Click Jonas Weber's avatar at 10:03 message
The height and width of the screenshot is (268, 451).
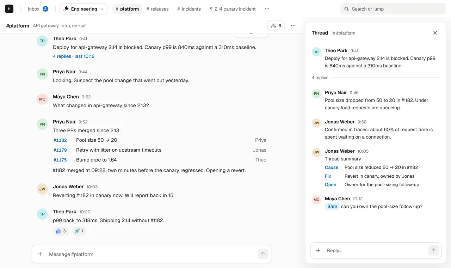pos(42,189)
